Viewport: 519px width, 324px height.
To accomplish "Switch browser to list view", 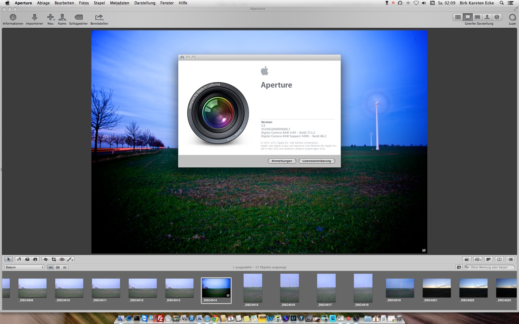I will 65,267.
